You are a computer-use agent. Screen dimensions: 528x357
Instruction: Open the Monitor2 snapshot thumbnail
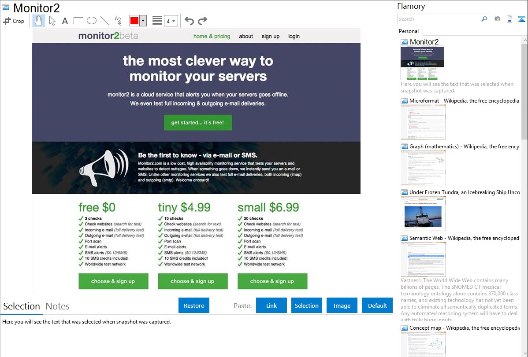[x=422, y=63]
